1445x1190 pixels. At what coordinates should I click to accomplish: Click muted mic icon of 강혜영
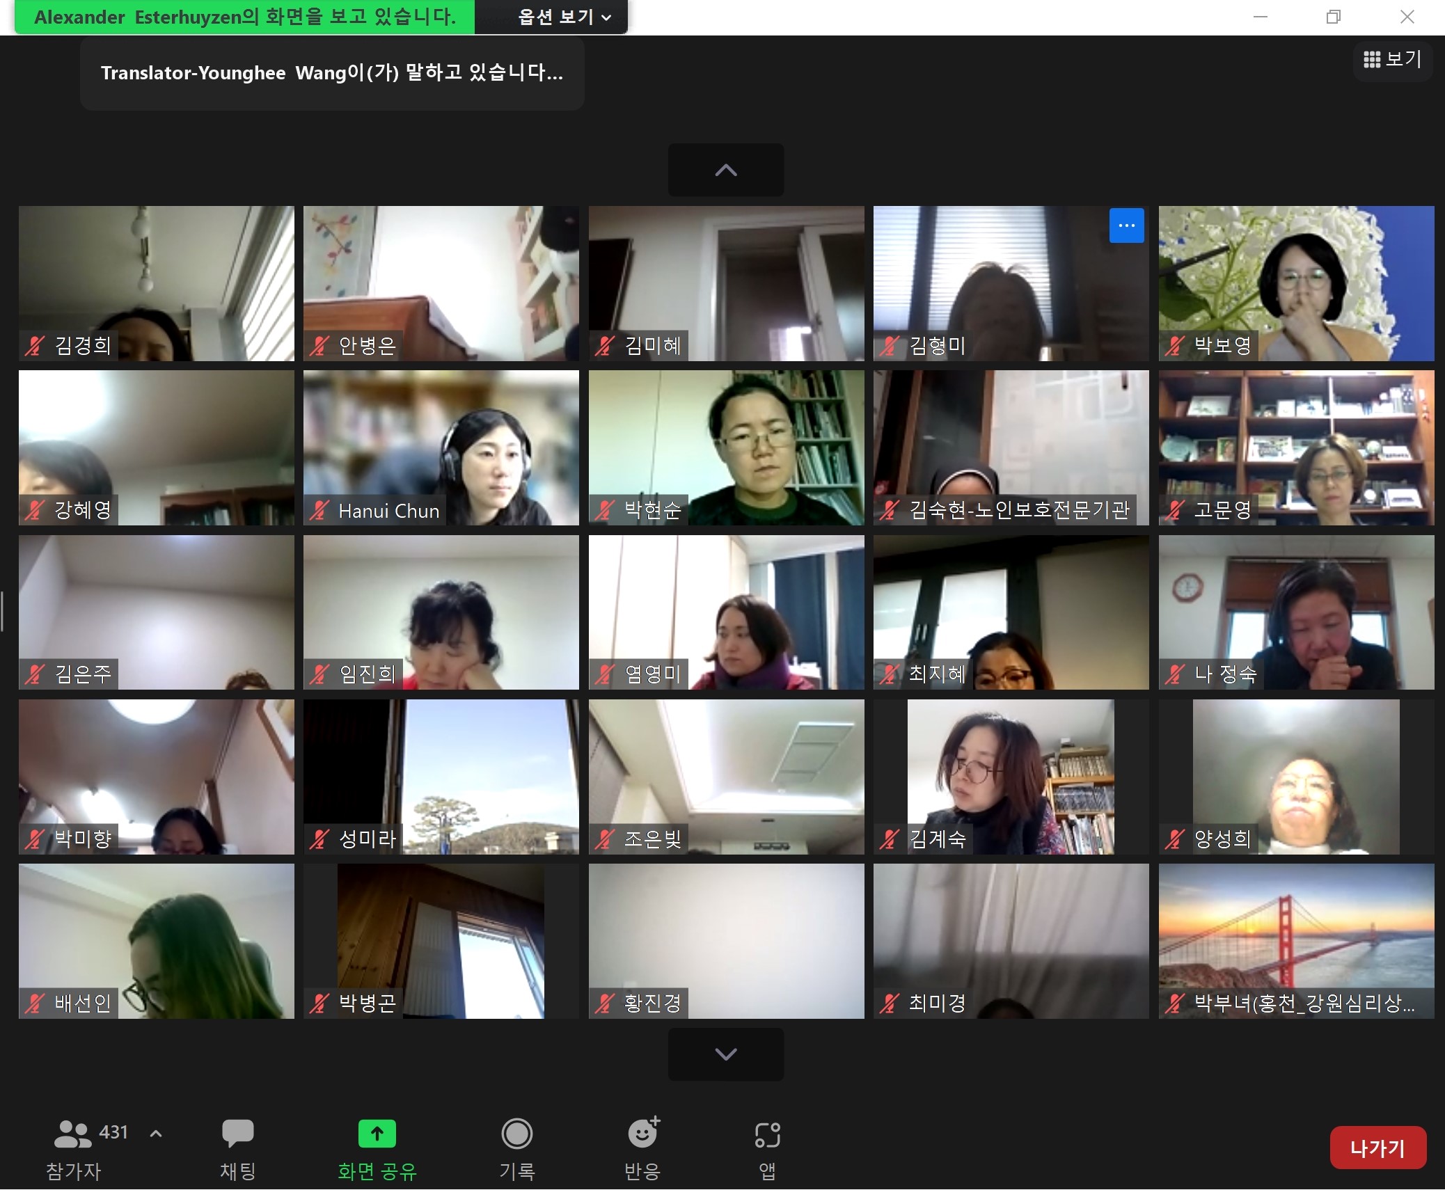click(35, 510)
